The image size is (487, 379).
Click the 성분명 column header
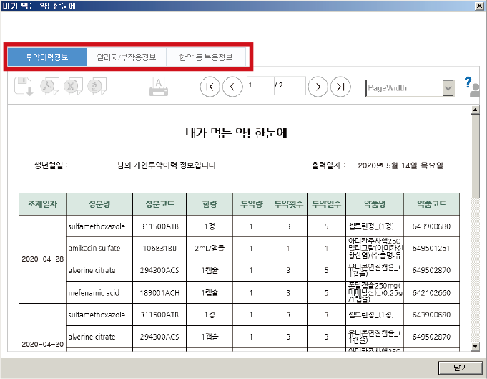[x=99, y=204]
